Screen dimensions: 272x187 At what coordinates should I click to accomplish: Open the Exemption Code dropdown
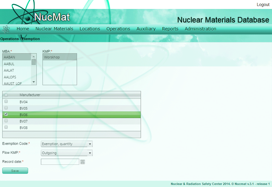[67, 144]
